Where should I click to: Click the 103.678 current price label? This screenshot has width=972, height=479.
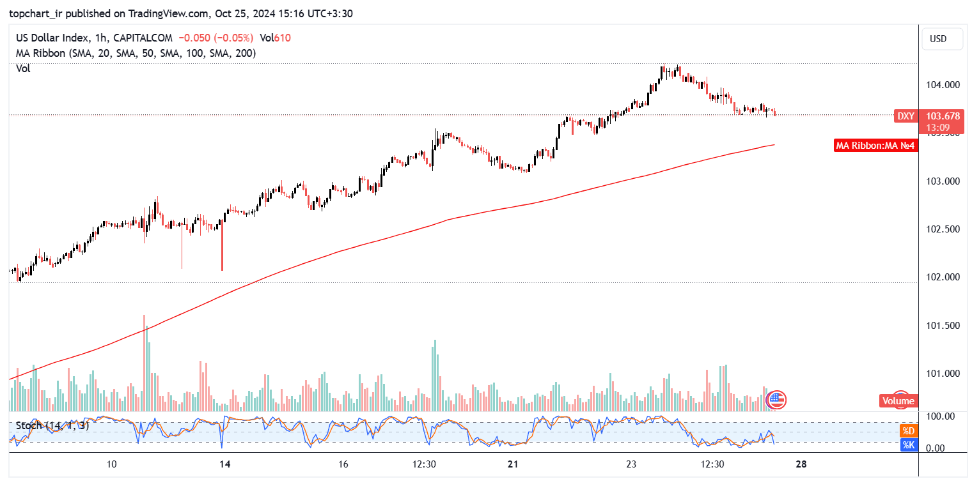click(943, 116)
